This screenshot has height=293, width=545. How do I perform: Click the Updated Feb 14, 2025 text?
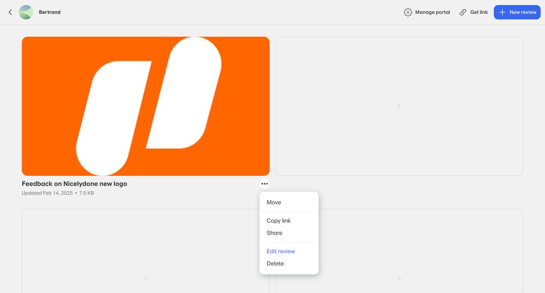click(x=47, y=193)
